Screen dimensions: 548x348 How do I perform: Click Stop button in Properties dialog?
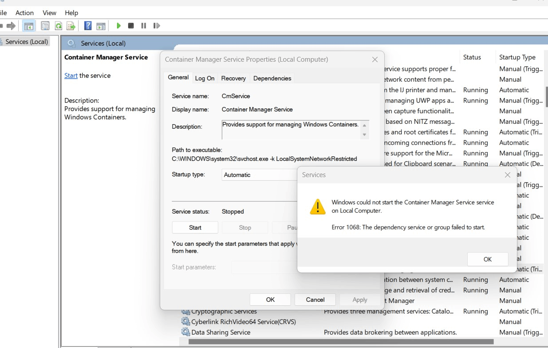[x=245, y=227]
